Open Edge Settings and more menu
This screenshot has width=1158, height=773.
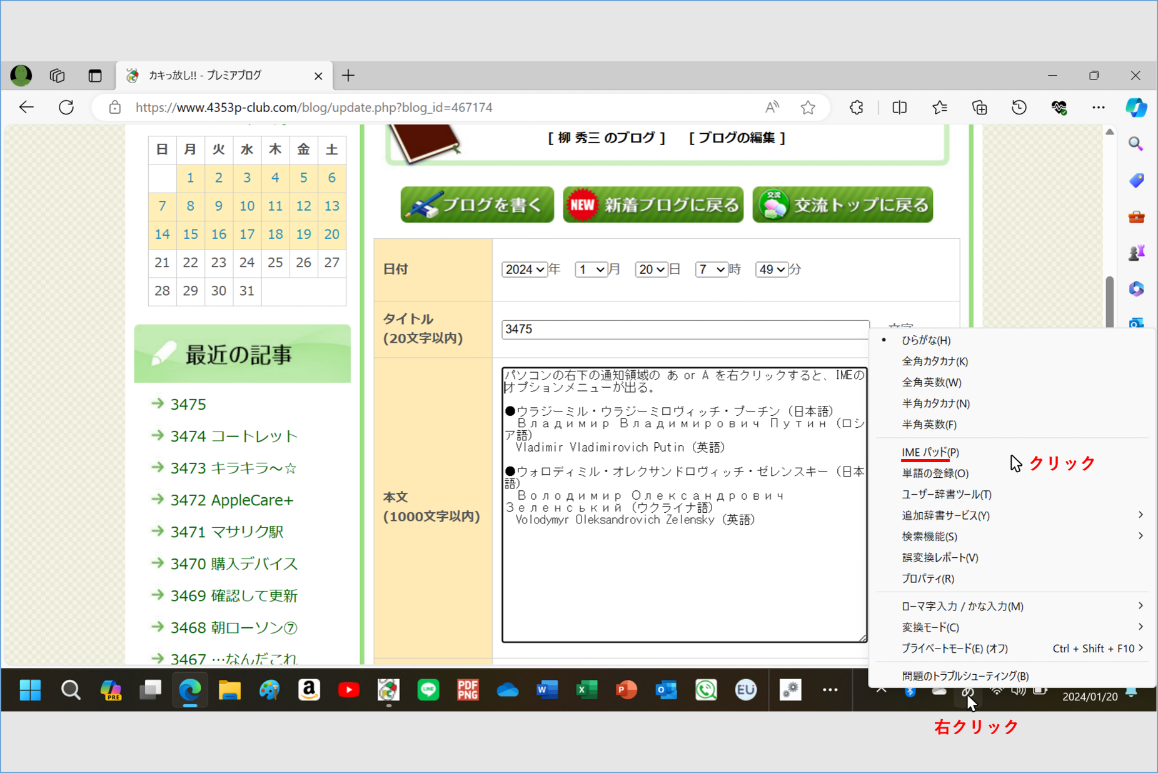1098,108
